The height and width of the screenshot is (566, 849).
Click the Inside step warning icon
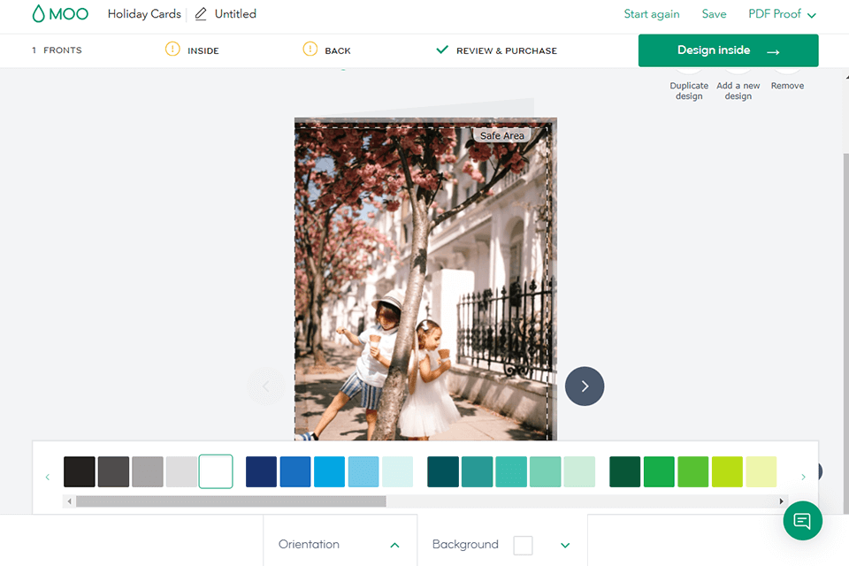[172, 50]
